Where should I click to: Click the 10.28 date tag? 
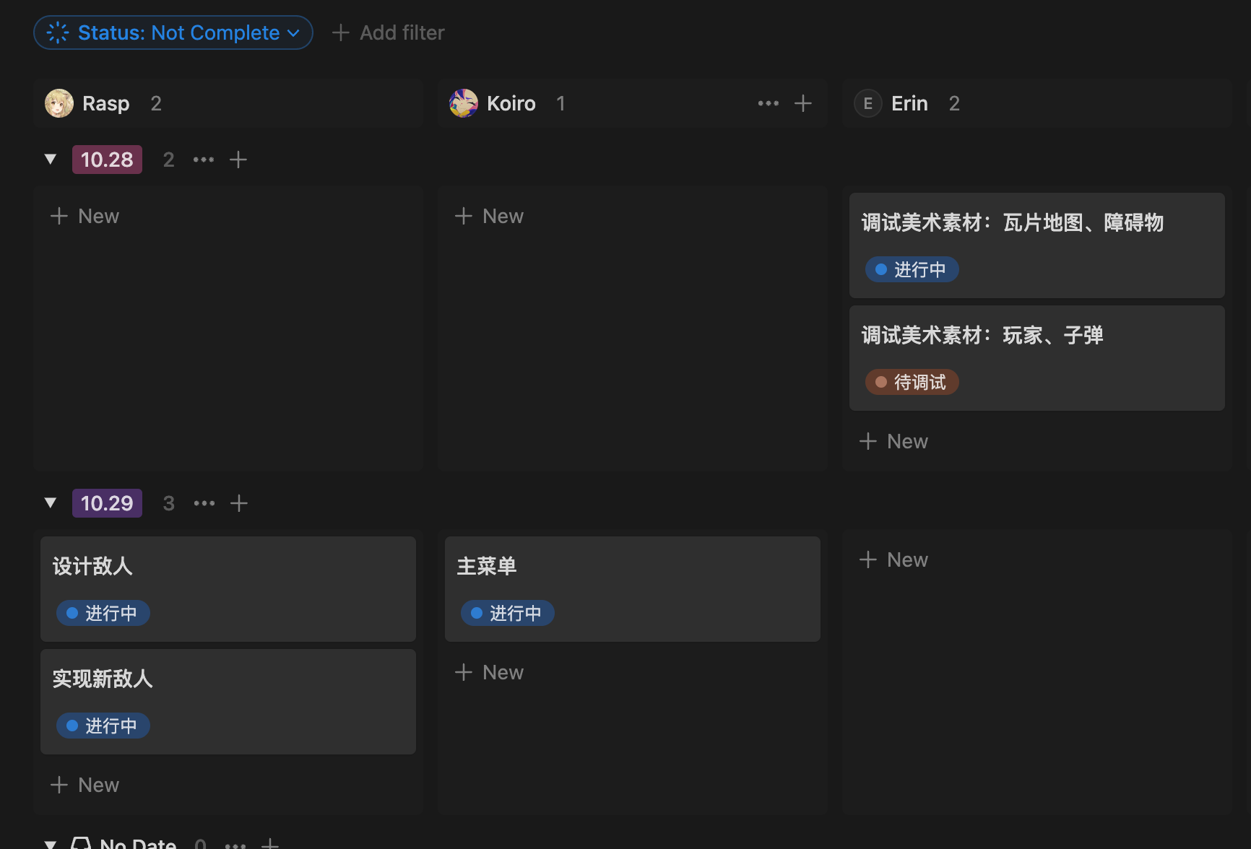(x=107, y=160)
